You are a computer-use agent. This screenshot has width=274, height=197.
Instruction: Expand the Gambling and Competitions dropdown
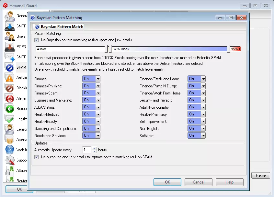(98, 129)
